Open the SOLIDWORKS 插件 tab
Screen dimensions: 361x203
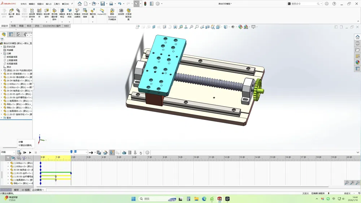coord(52,26)
